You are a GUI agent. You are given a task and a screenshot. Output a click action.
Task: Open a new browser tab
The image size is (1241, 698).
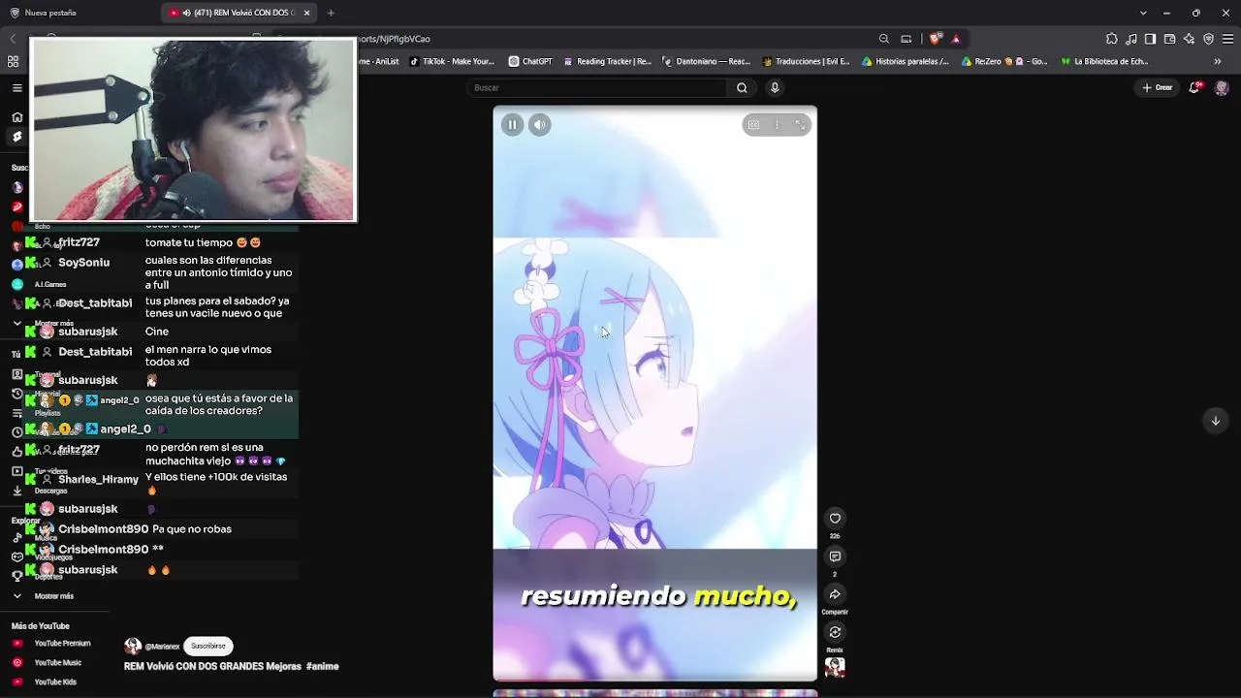pyautogui.click(x=331, y=13)
